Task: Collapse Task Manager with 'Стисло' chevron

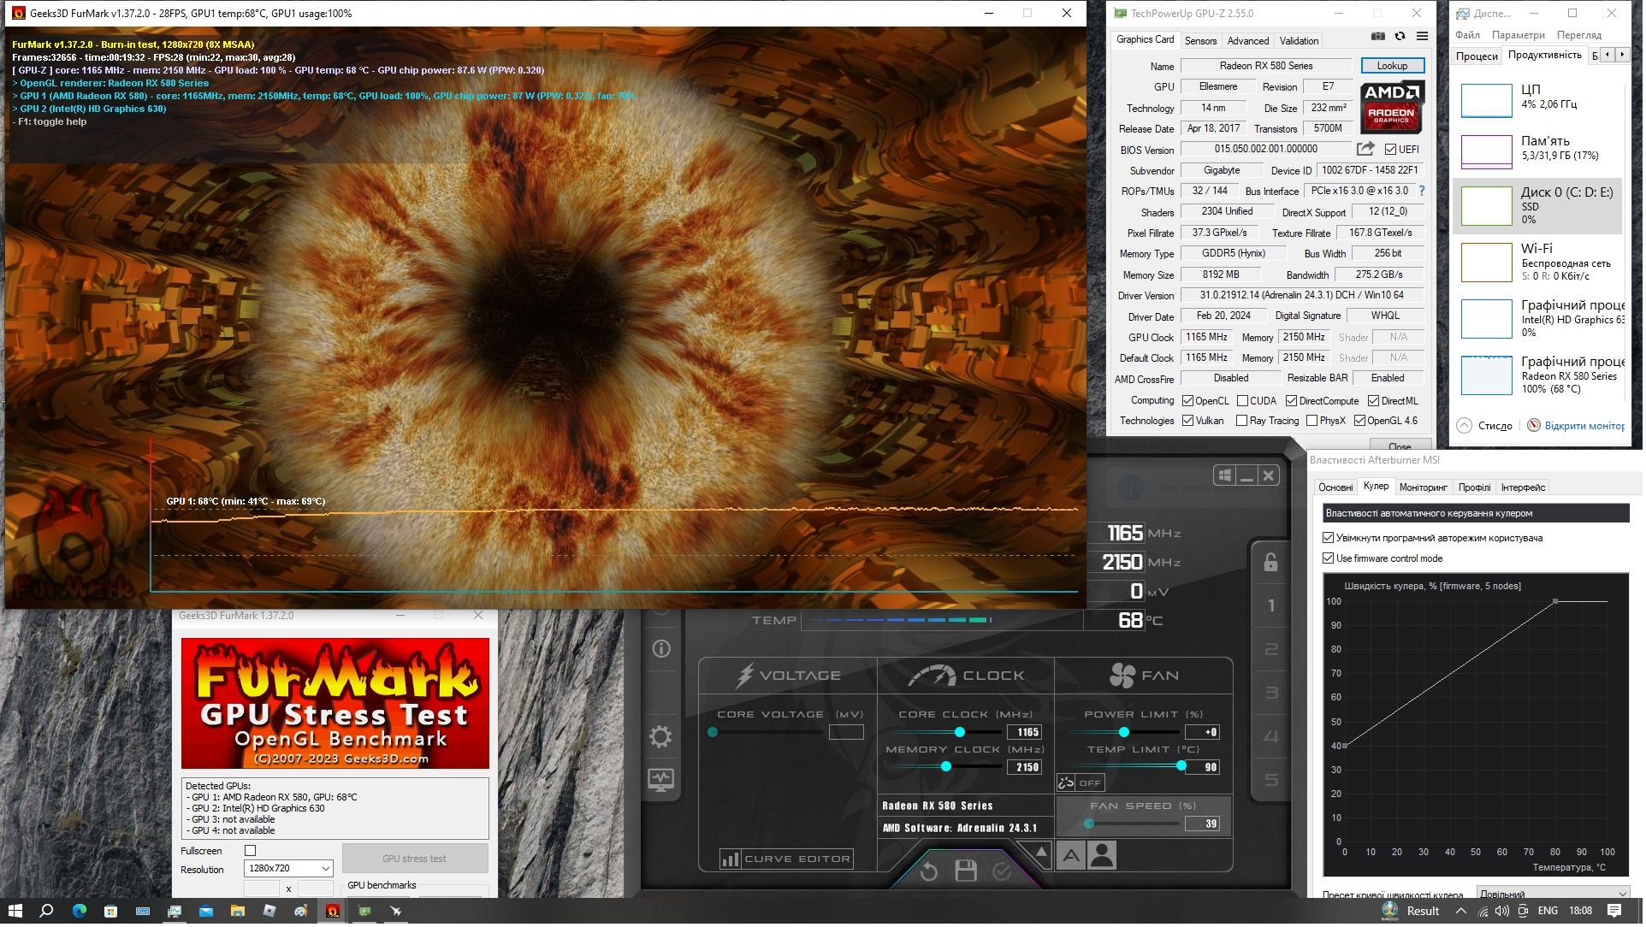Action: (x=1466, y=427)
